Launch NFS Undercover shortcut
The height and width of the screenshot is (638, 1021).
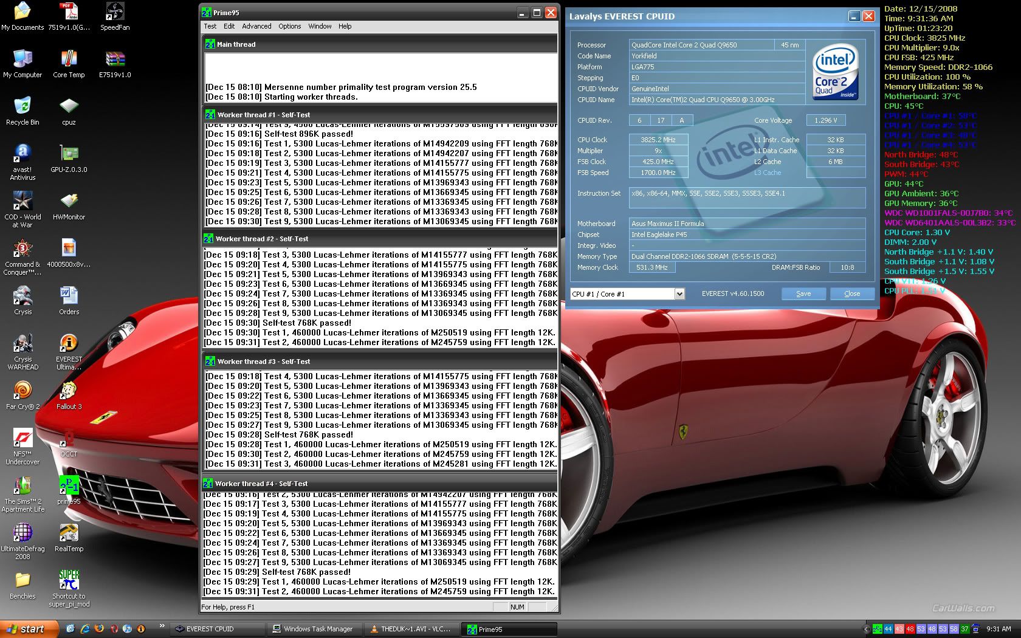(x=22, y=446)
